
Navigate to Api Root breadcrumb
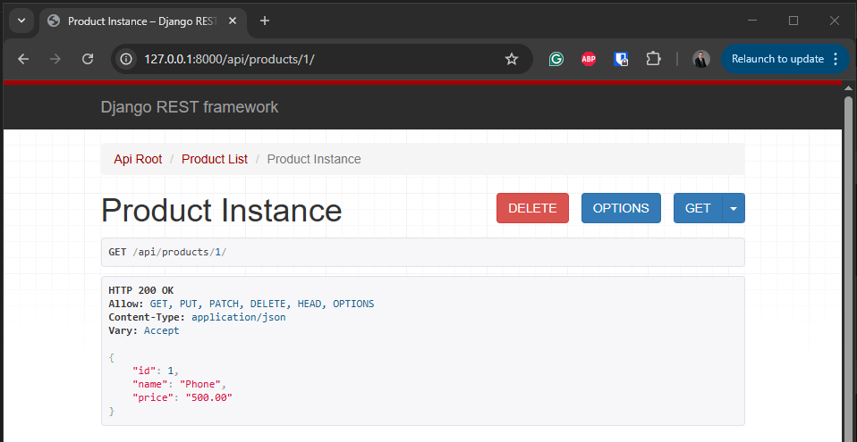[x=138, y=159]
